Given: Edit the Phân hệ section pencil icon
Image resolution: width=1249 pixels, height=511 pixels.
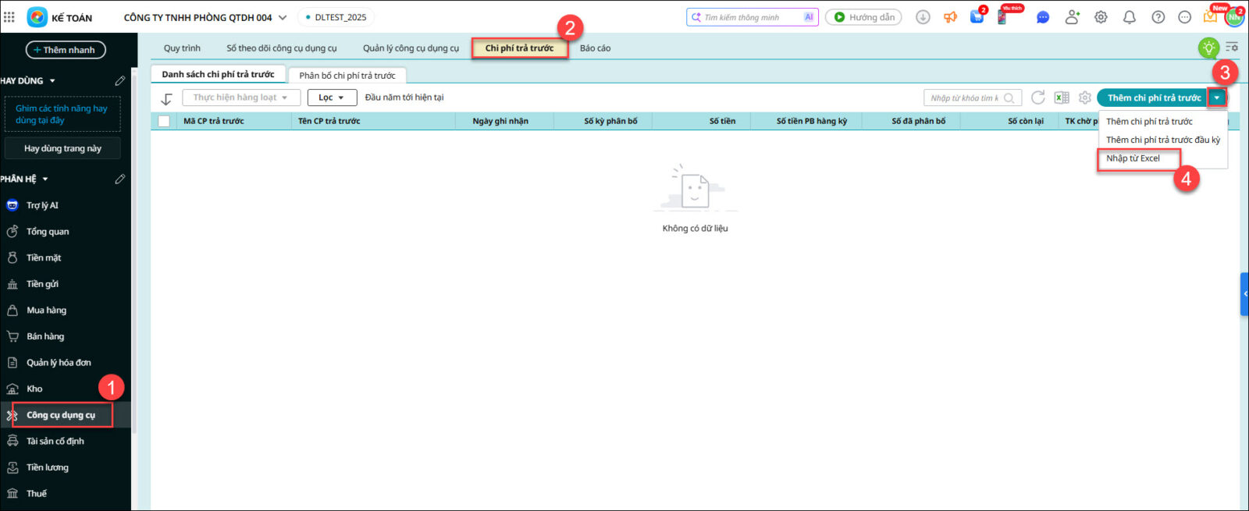Looking at the screenshot, I should pyautogui.click(x=119, y=179).
